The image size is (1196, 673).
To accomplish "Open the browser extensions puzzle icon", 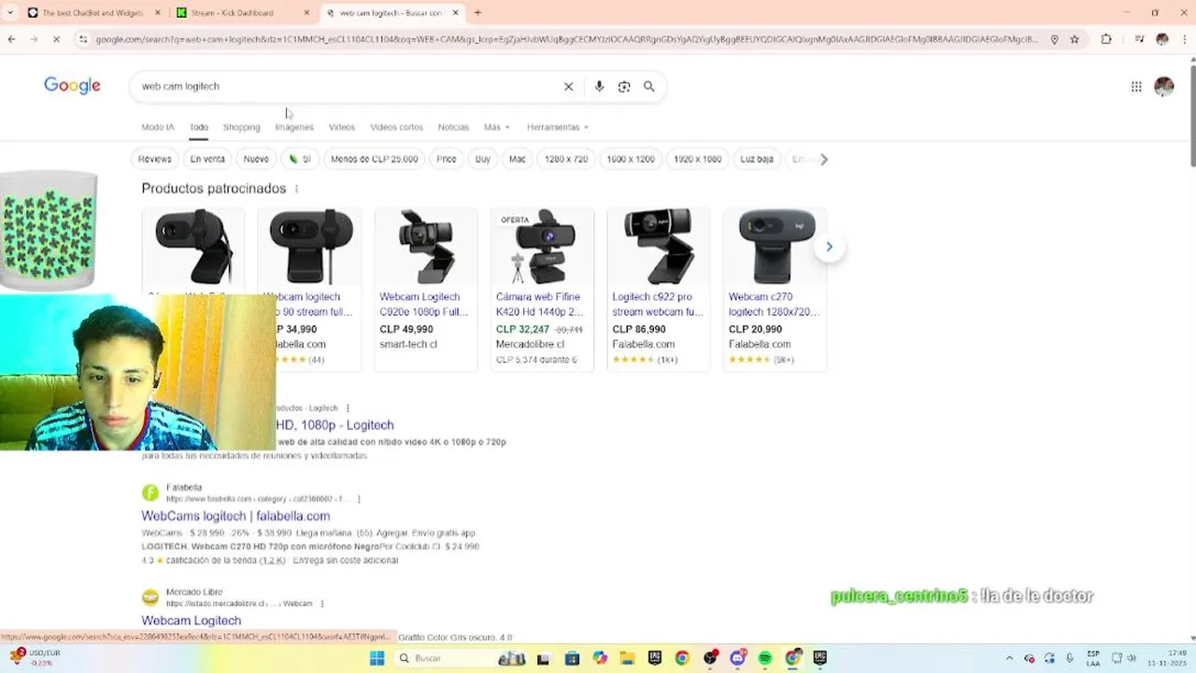I will coord(1106,39).
